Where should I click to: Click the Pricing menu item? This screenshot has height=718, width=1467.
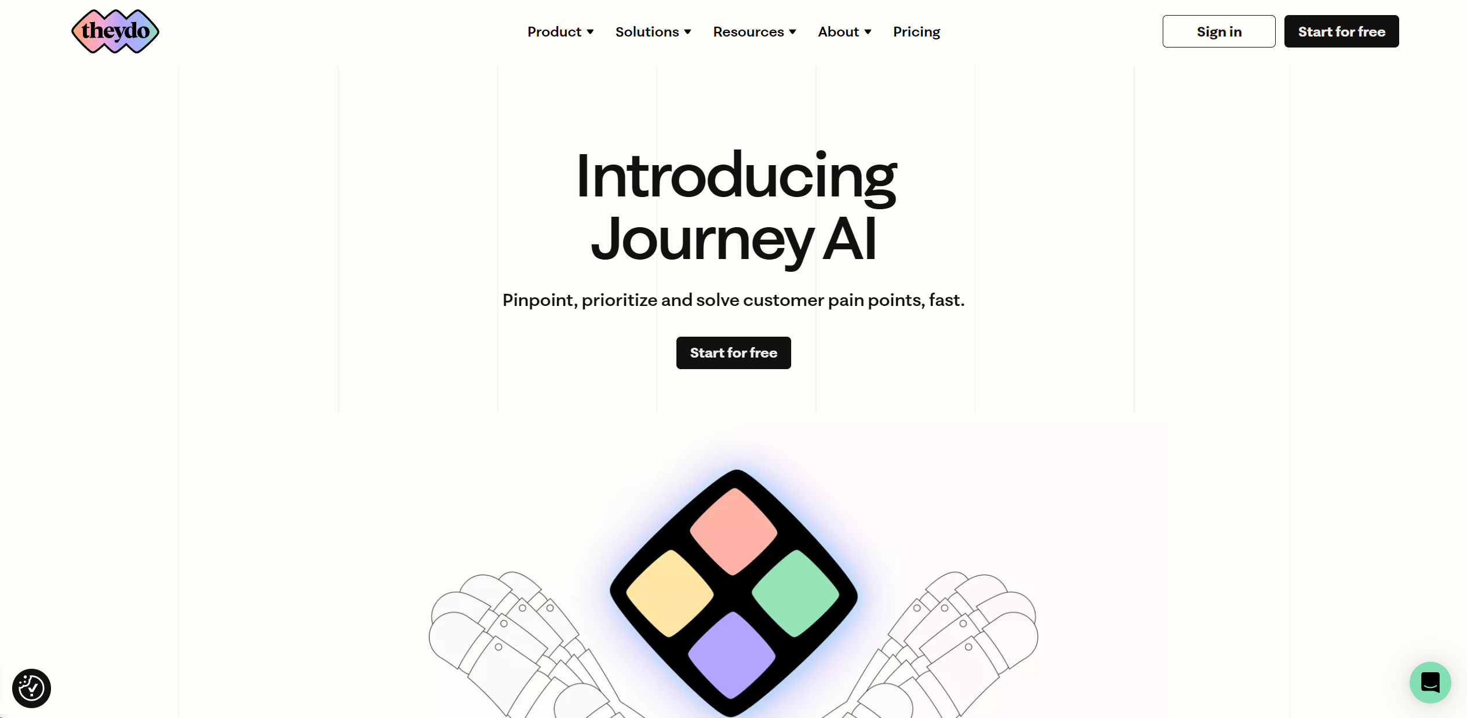pos(916,31)
